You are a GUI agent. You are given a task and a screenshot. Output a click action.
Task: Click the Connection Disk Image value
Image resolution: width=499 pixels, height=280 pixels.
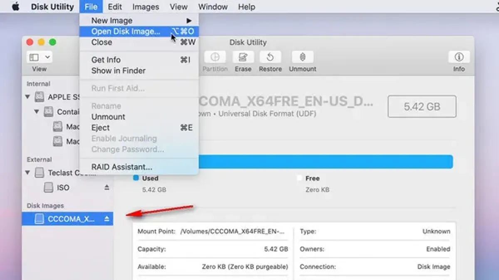click(x=434, y=267)
